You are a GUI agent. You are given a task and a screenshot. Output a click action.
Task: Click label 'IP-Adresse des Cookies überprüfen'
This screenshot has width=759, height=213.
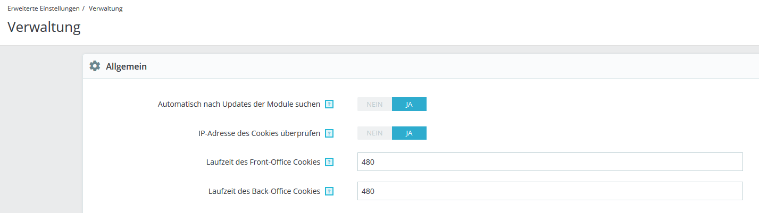pyautogui.click(x=255, y=133)
